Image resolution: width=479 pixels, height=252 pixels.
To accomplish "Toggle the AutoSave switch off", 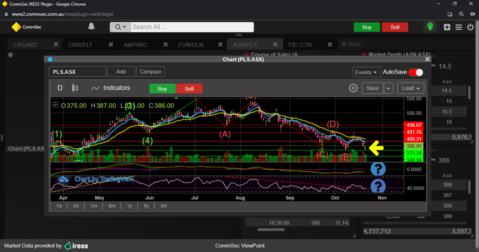I will coord(416,72).
